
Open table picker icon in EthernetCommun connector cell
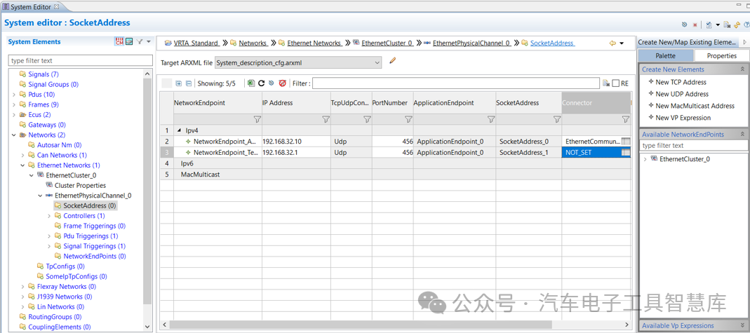click(625, 142)
